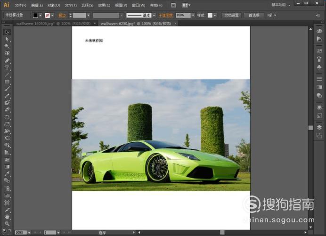Click the 样式 style swatch
Viewport: 326px width, 236px height.
210,16
